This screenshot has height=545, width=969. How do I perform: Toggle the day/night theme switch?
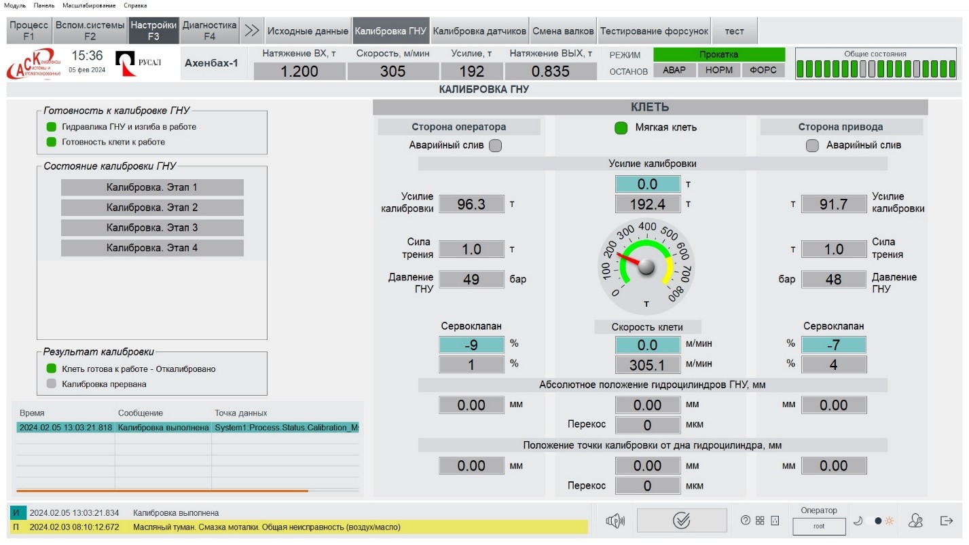pos(877,521)
